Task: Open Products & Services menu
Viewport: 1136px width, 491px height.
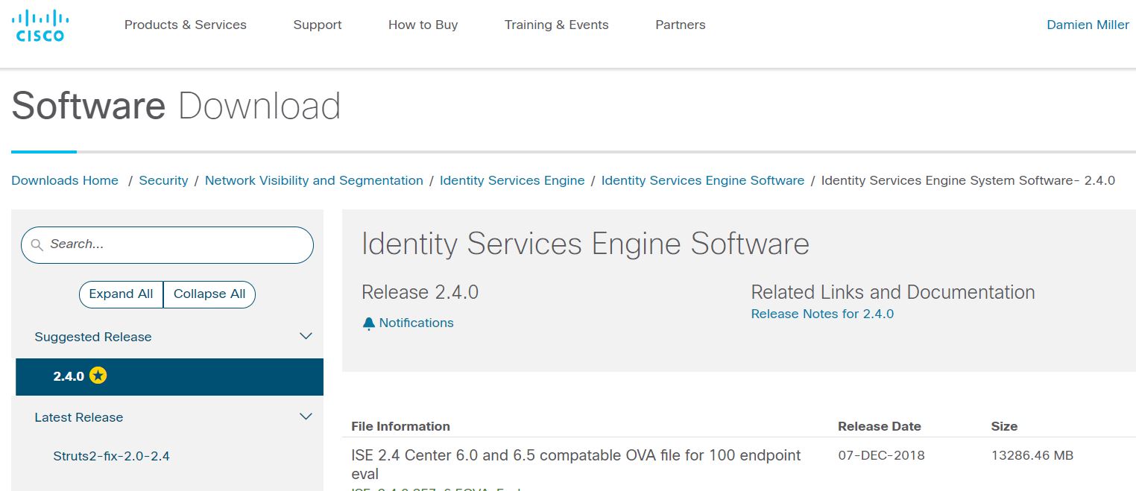Action: coord(186,25)
